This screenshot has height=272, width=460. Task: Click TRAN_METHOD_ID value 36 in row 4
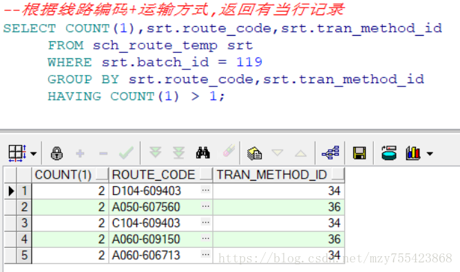[x=279, y=239]
